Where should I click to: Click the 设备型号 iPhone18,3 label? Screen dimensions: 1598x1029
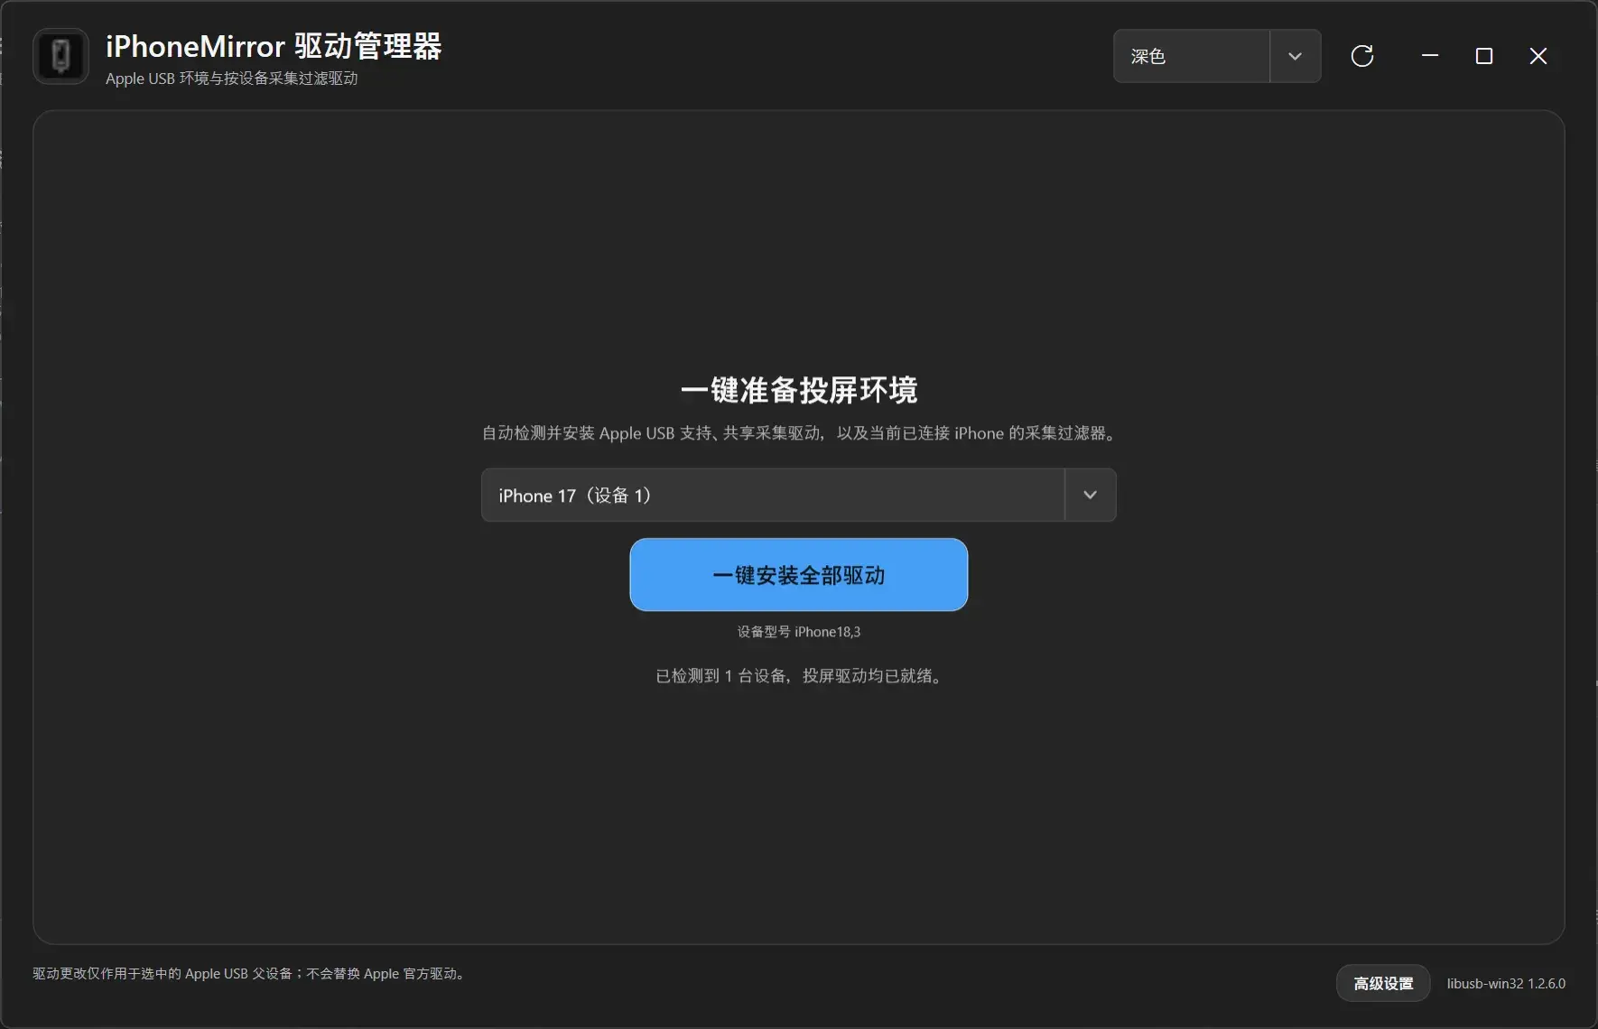pyautogui.click(x=798, y=632)
